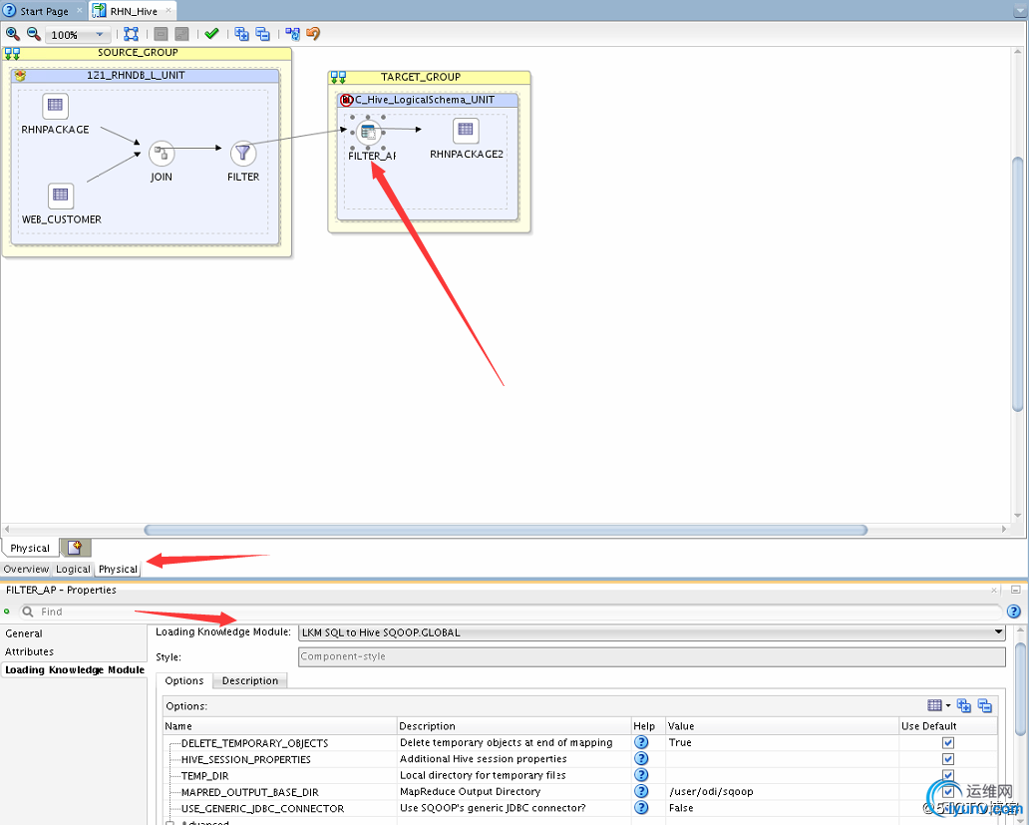Toggle Use Default for HIVE_SESSION_PROPERTIES
Screen dimensions: 1029x825
click(947, 759)
